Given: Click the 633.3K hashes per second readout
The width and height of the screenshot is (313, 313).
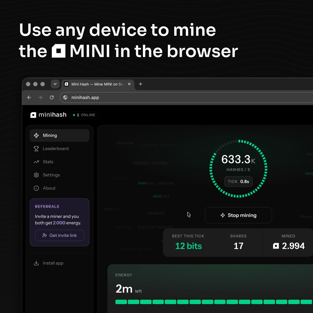Looking at the screenshot, I should tap(238, 159).
